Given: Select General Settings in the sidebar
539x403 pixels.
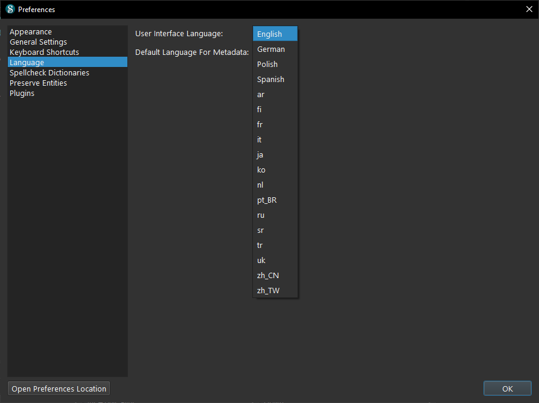Looking at the screenshot, I should tap(38, 42).
